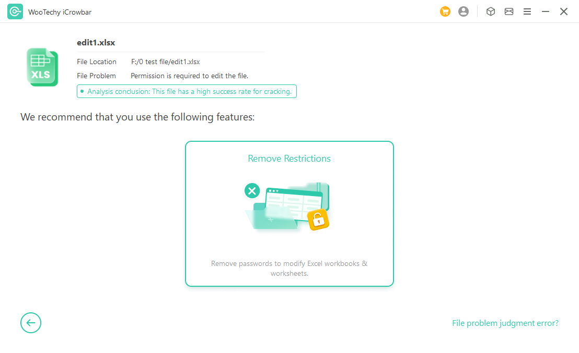This screenshot has width=579, height=353.
Task: Open the shopping cart purchase icon
Action: tap(445, 11)
